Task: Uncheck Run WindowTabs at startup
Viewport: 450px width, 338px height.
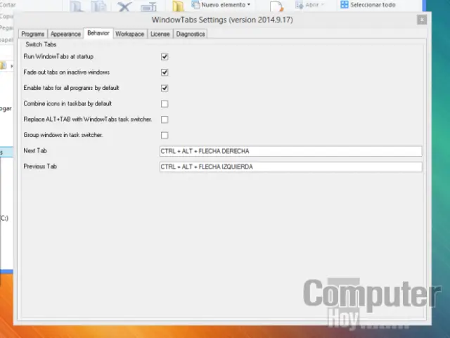Action: [x=165, y=56]
